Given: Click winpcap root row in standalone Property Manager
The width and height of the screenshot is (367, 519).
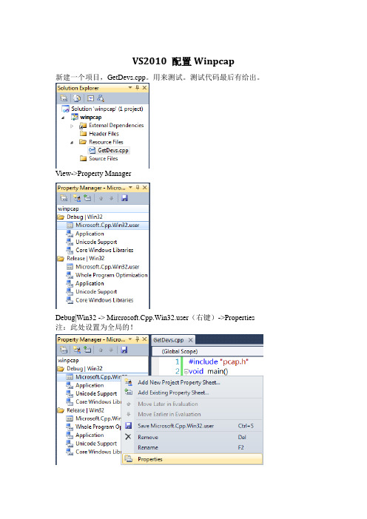Looking at the screenshot, I should tap(103, 209).
